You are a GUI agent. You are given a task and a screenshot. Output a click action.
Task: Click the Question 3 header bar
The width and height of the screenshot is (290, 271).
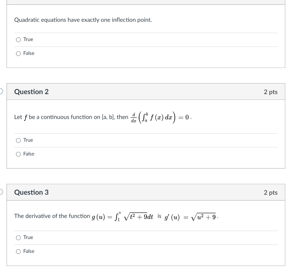click(142, 192)
